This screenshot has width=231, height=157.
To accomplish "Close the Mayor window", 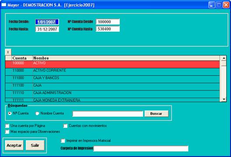I will pos(226,5).
